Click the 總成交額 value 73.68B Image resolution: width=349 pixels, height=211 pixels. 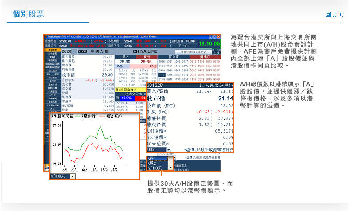coord(190,41)
